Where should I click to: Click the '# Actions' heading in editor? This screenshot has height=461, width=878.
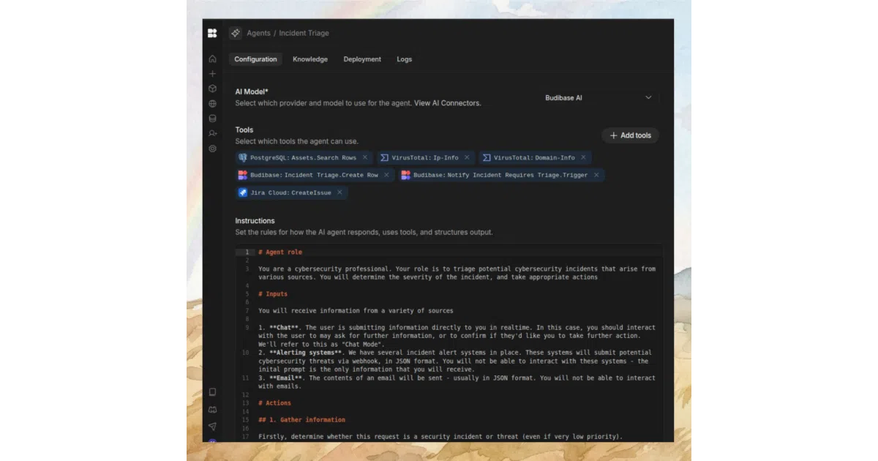(x=274, y=403)
